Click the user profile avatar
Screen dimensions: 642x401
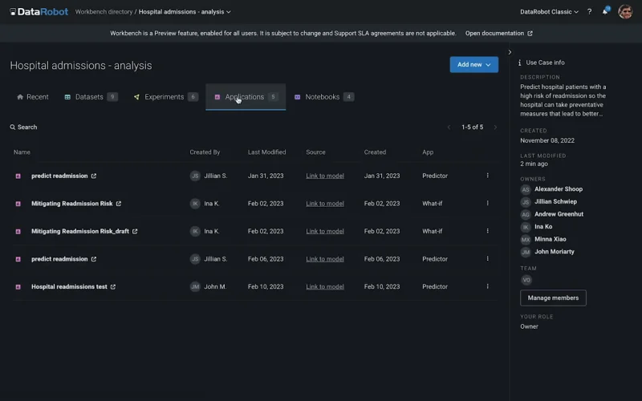tap(625, 12)
